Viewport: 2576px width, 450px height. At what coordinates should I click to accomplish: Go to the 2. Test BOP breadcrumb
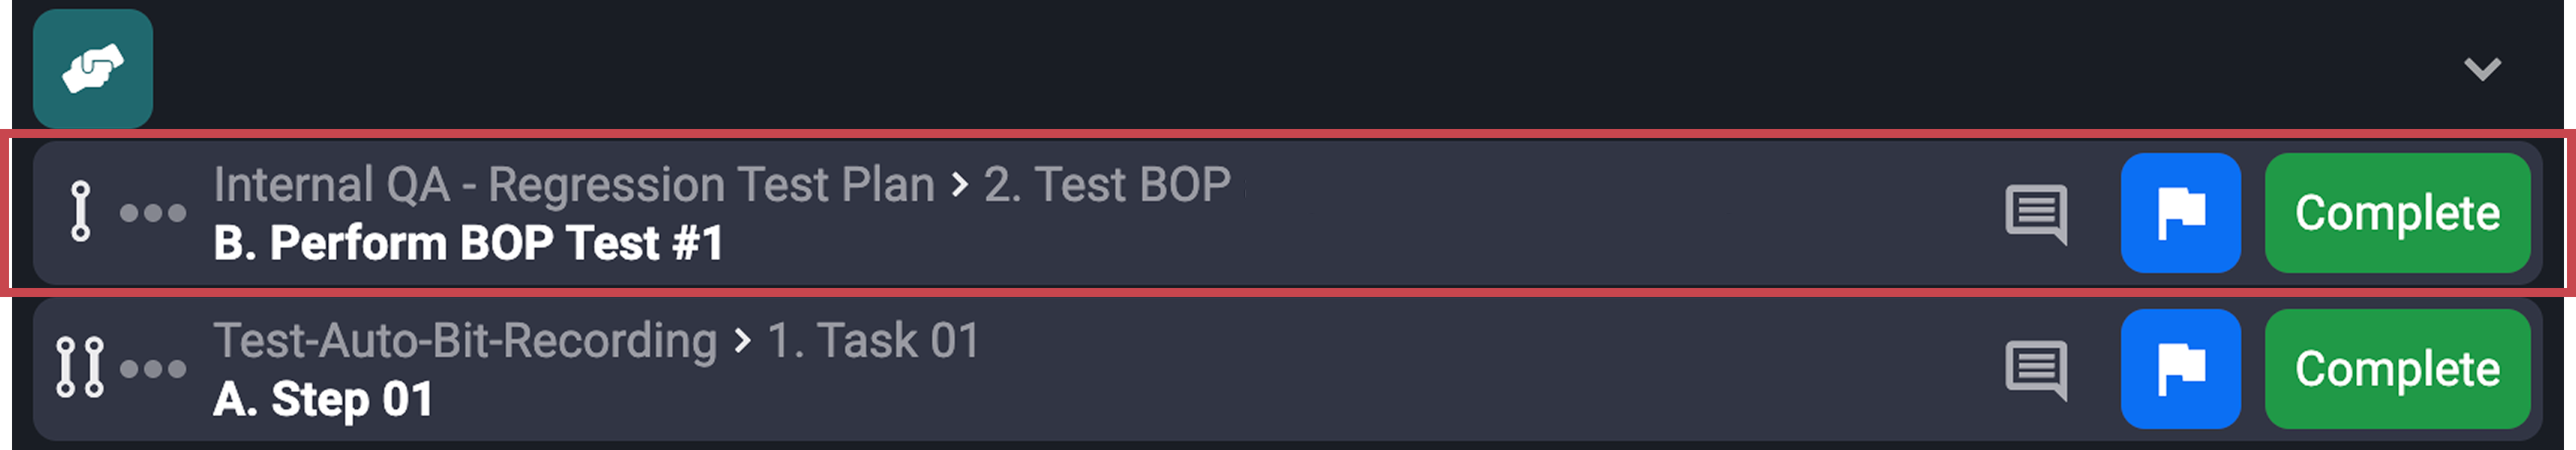[x=1106, y=185]
